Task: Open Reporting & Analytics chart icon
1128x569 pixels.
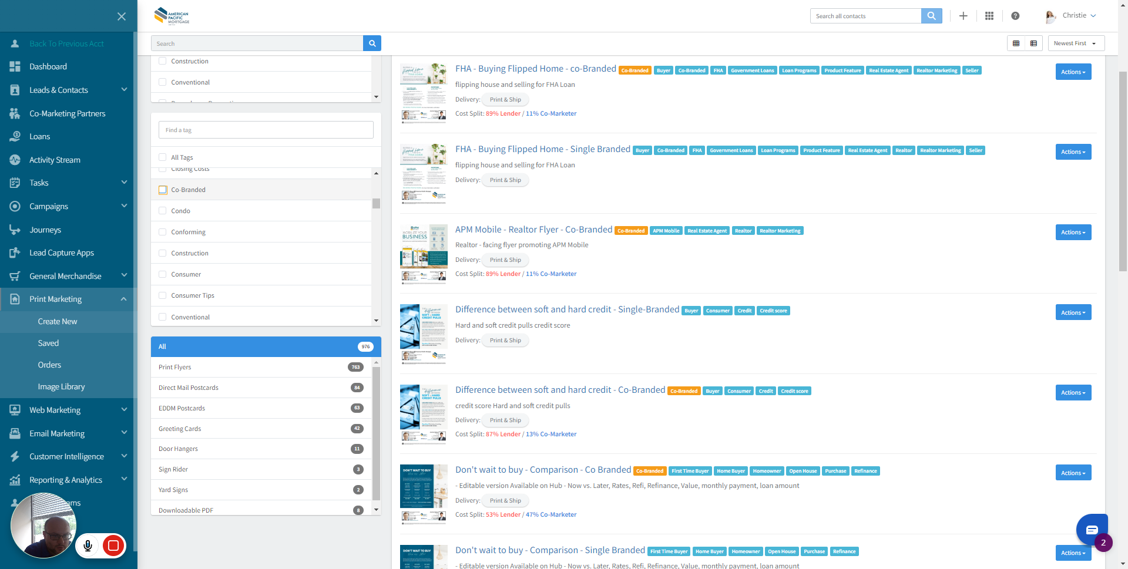Action: 15,480
